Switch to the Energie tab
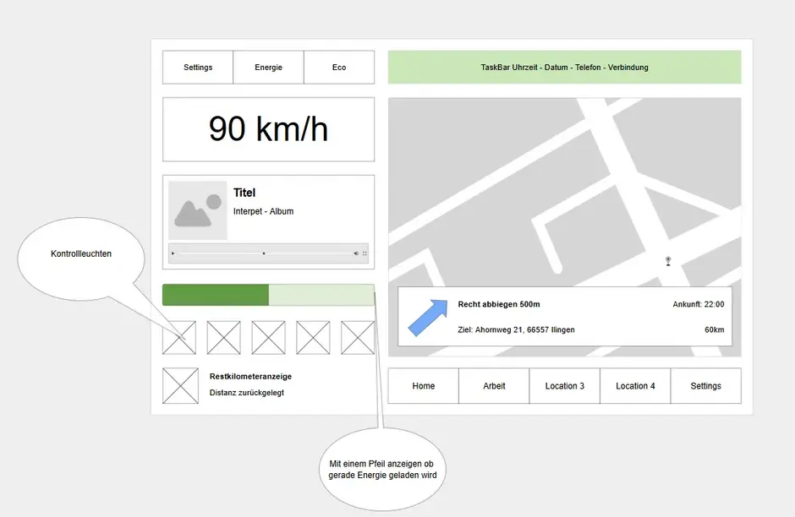Image resolution: width=795 pixels, height=517 pixels. click(x=268, y=68)
